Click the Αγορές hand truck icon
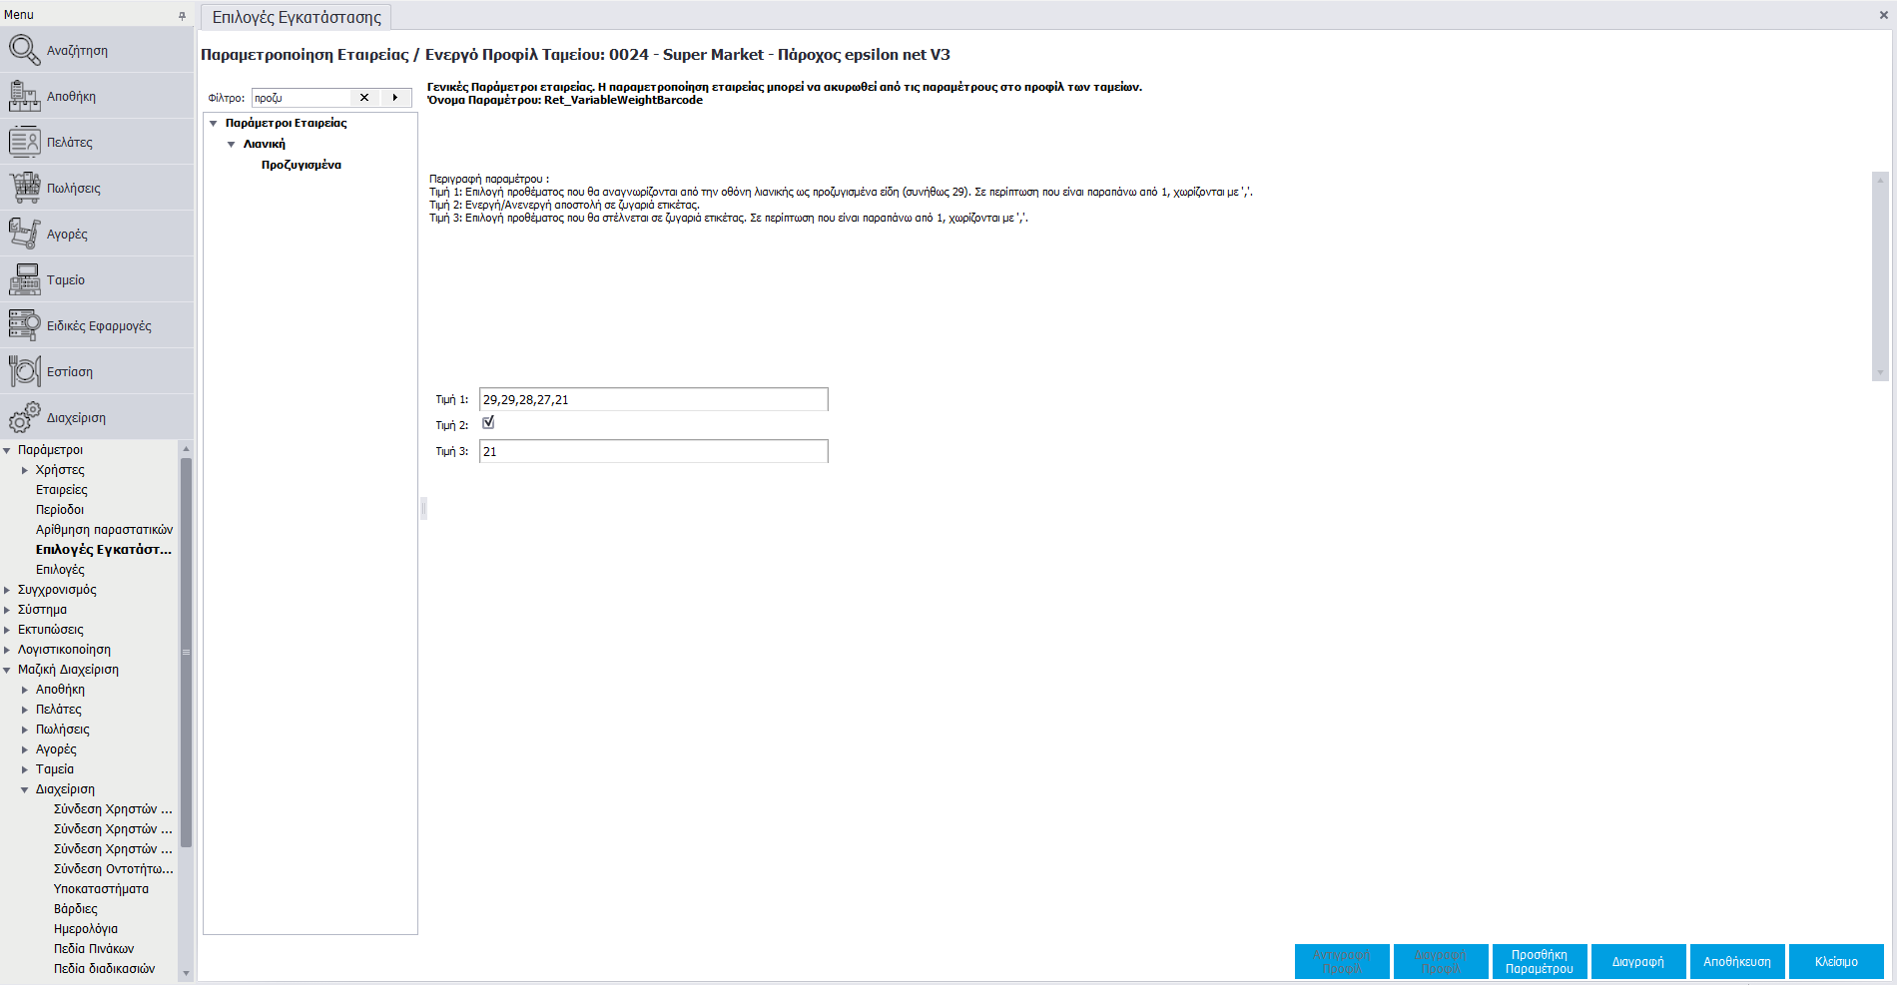 [x=24, y=234]
